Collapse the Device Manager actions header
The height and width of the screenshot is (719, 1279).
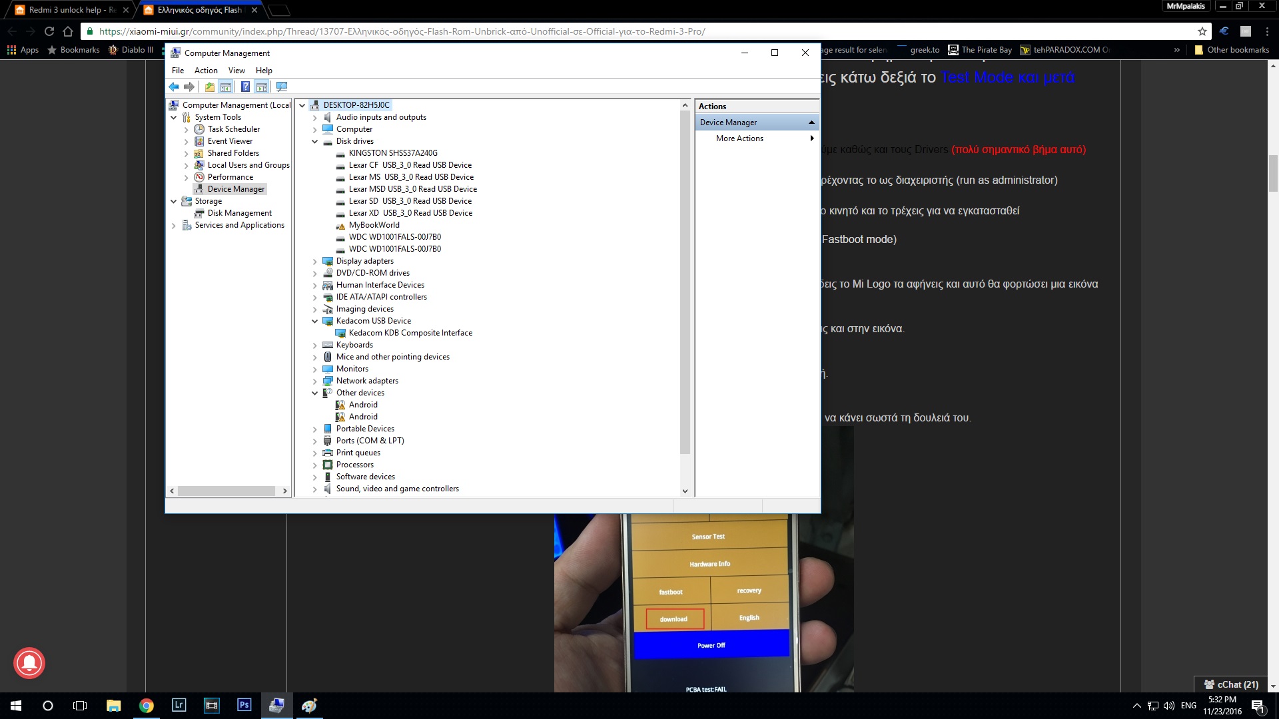pos(811,122)
